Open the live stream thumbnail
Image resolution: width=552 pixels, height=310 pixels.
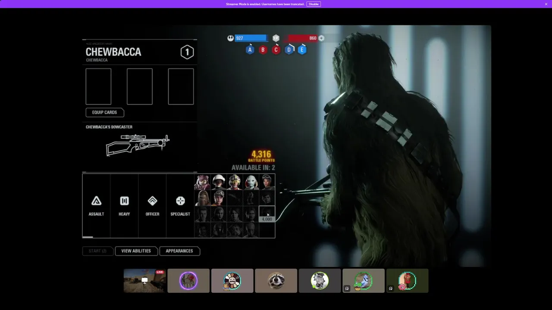[x=144, y=281]
